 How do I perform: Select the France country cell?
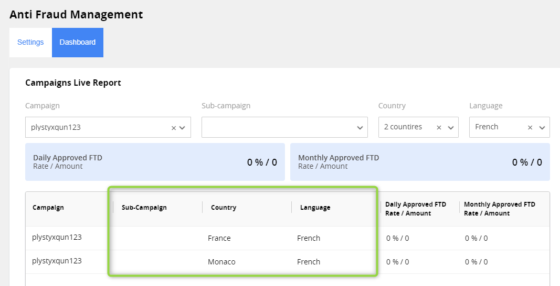pyautogui.click(x=219, y=238)
